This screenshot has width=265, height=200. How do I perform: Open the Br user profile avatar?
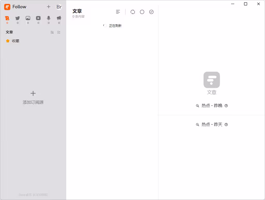pos(59,7)
